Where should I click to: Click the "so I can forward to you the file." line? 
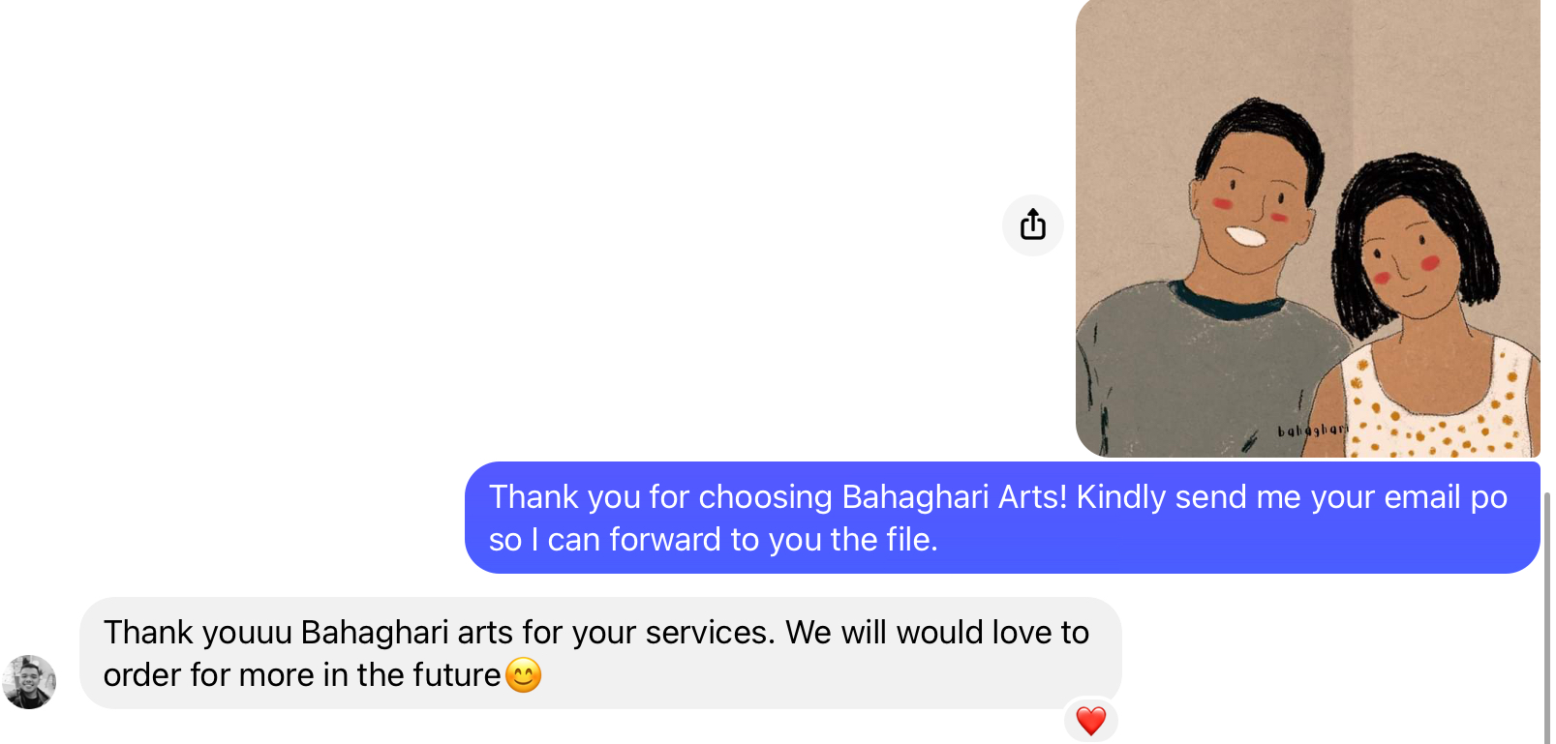[714, 540]
